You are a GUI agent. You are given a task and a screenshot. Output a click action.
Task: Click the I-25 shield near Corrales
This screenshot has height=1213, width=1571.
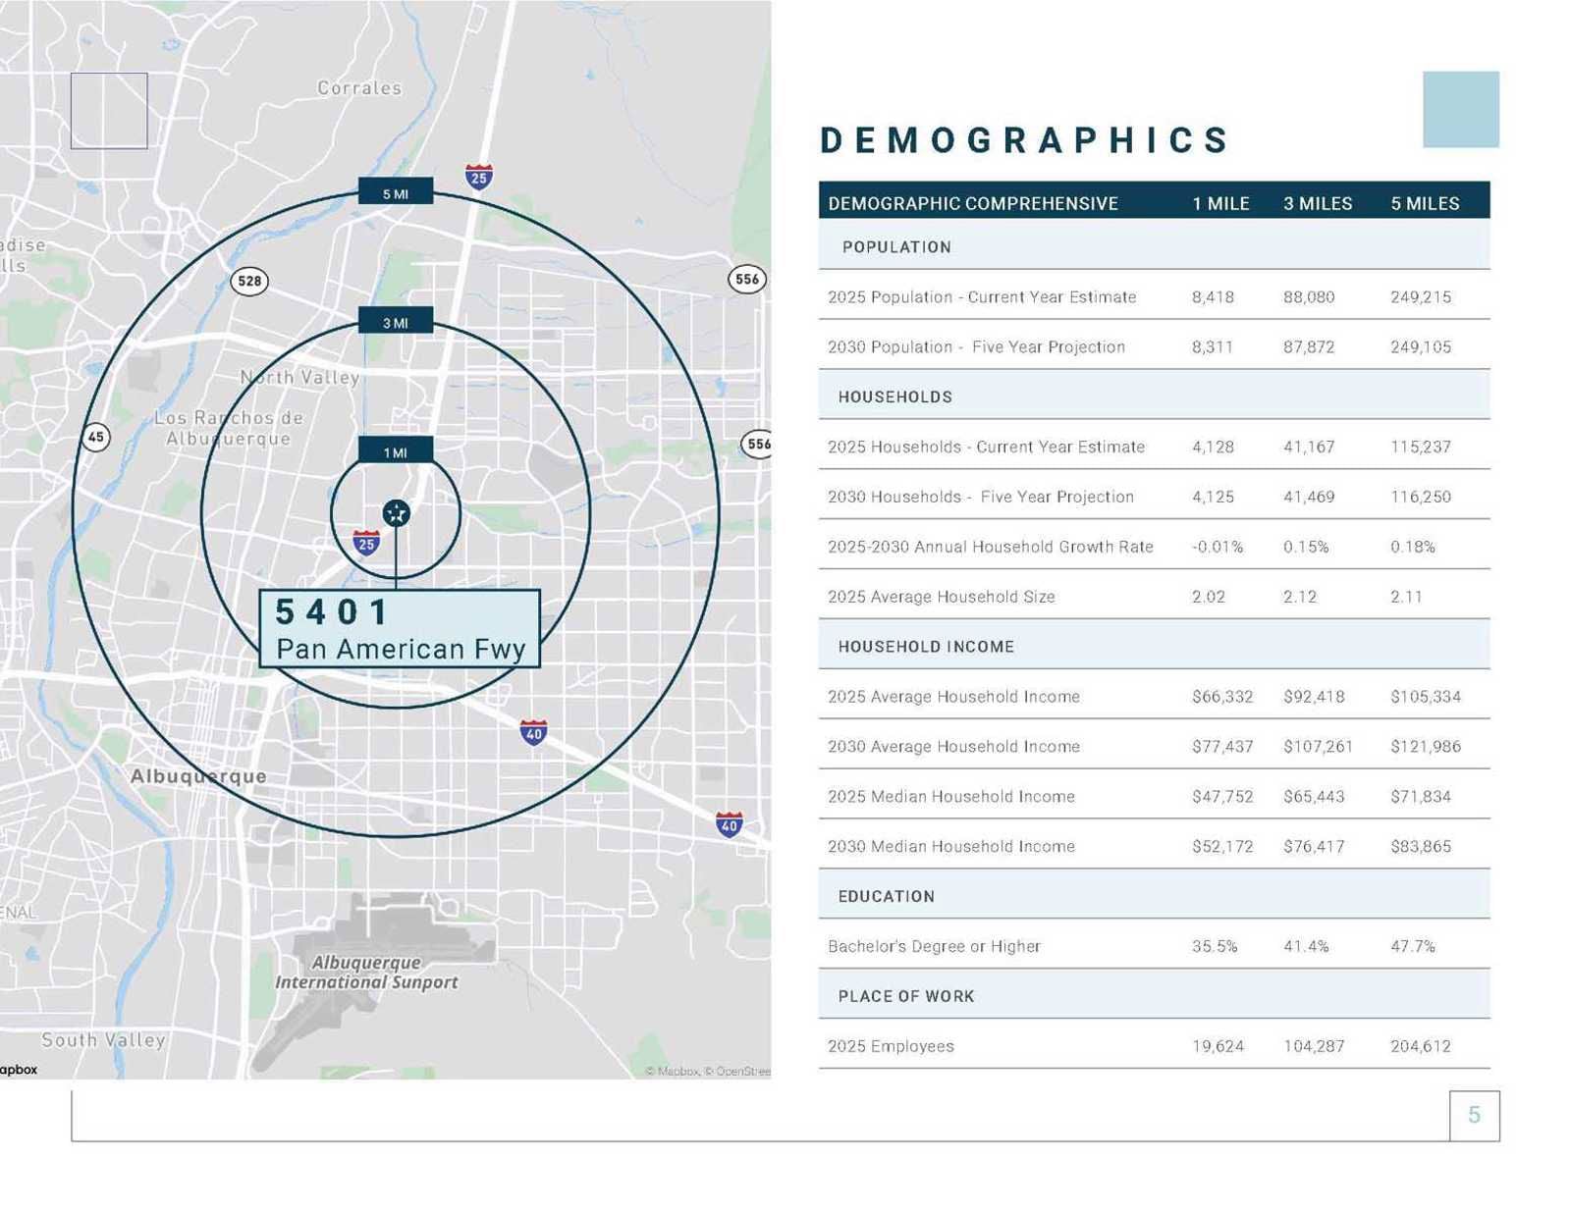(x=478, y=177)
